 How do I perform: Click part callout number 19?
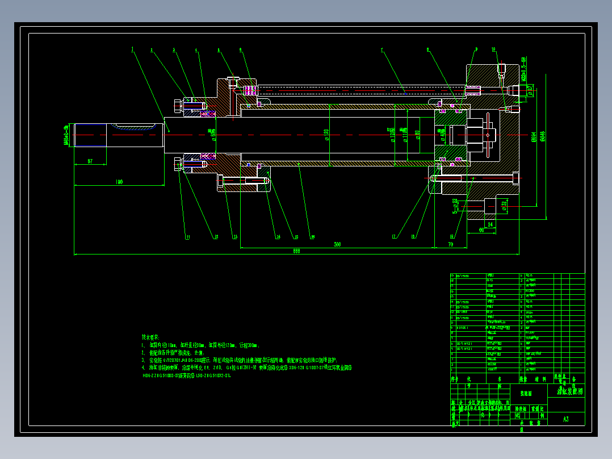pos(452,236)
